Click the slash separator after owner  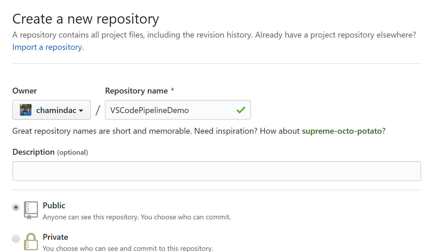[98, 110]
